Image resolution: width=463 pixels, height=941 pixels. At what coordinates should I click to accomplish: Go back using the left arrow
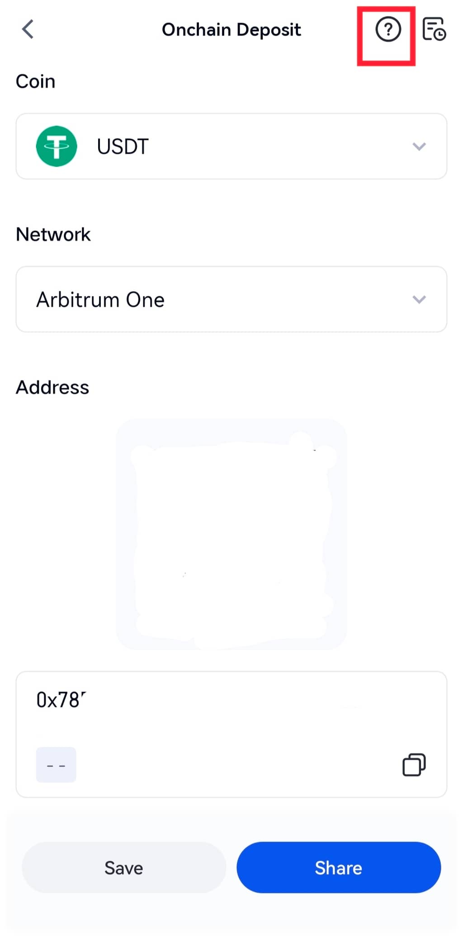click(28, 30)
